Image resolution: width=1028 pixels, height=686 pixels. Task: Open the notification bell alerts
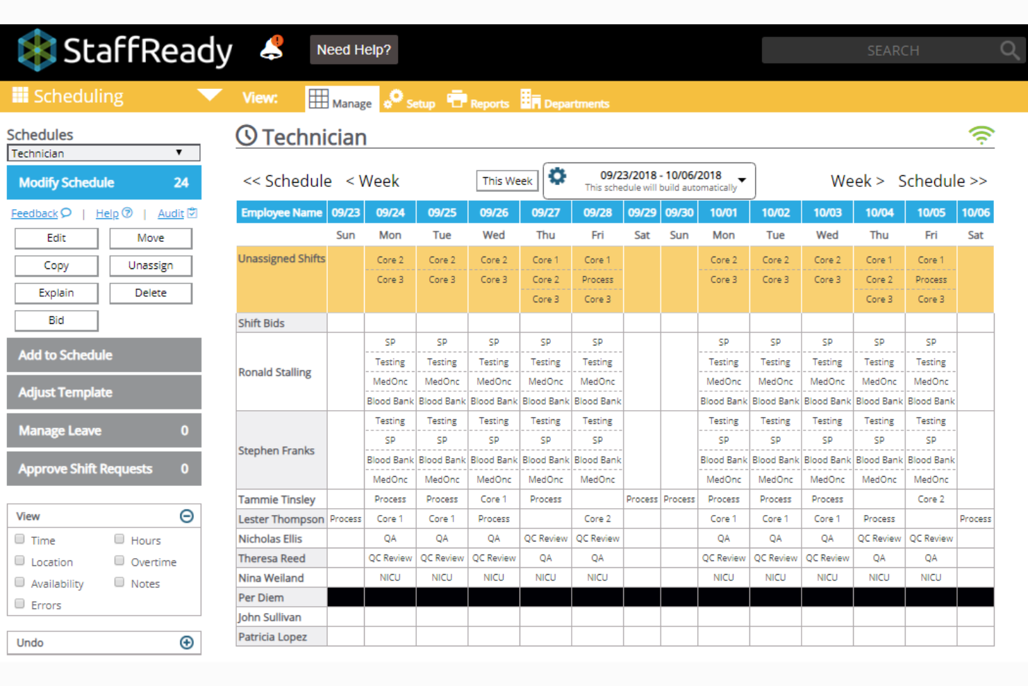[272, 49]
